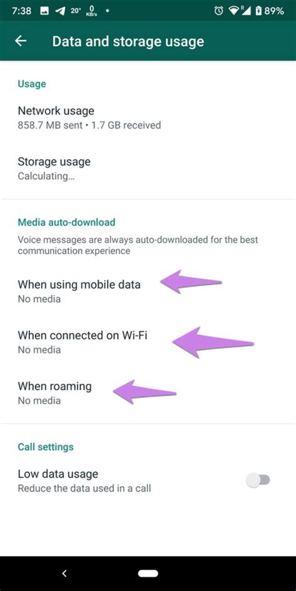Tap the KB/s network speed indicator

92,11
